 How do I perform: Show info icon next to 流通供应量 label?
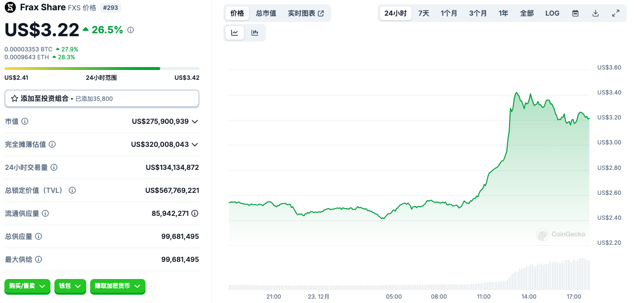[x=45, y=213]
